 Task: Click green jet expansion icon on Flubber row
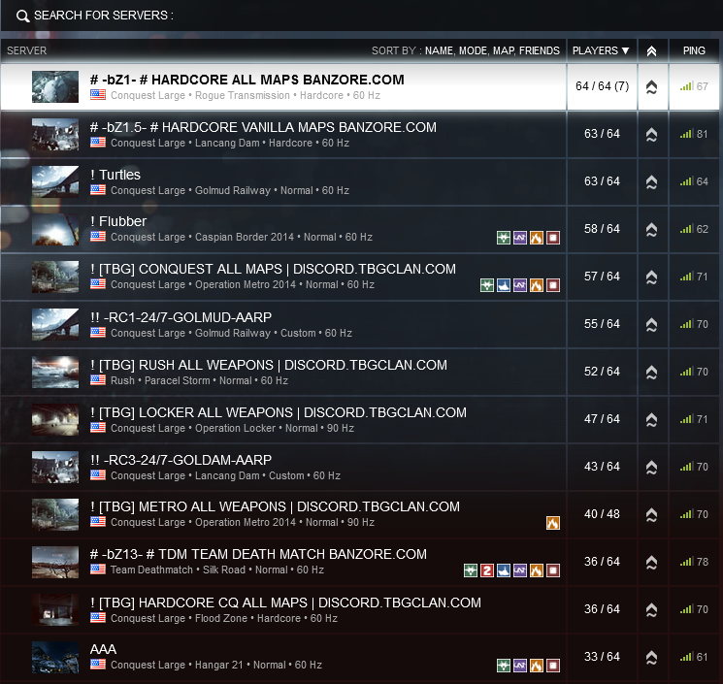pyautogui.click(x=504, y=238)
